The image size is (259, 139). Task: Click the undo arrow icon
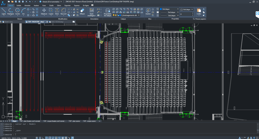tap(30, 2)
